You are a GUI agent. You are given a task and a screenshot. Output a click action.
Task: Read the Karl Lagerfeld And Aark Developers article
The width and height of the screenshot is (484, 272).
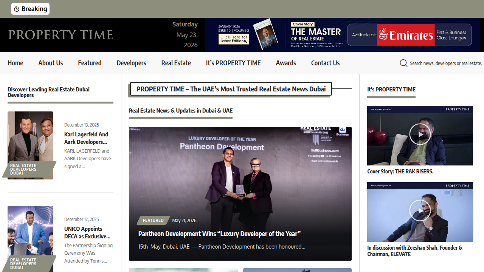[86, 138]
